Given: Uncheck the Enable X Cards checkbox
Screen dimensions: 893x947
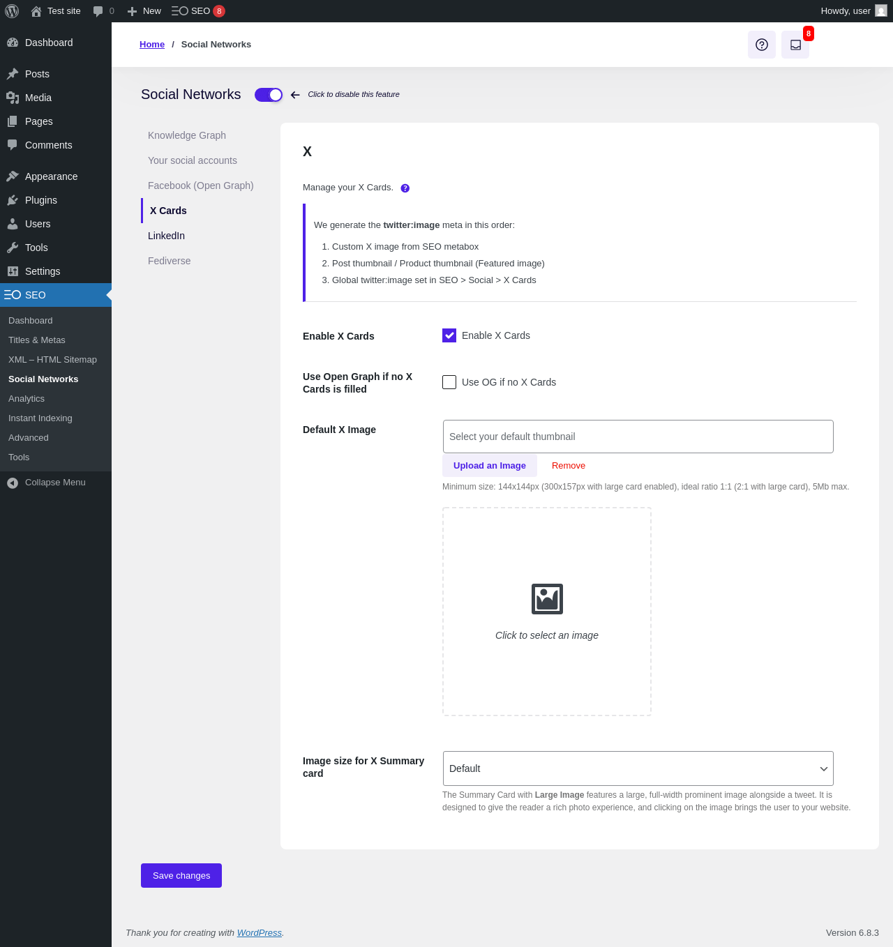Looking at the screenshot, I should pos(449,335).
